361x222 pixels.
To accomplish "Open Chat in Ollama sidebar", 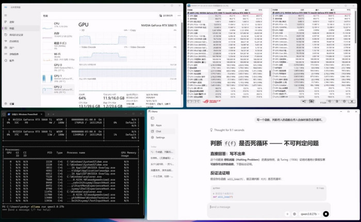I will (x=162, y=131).
